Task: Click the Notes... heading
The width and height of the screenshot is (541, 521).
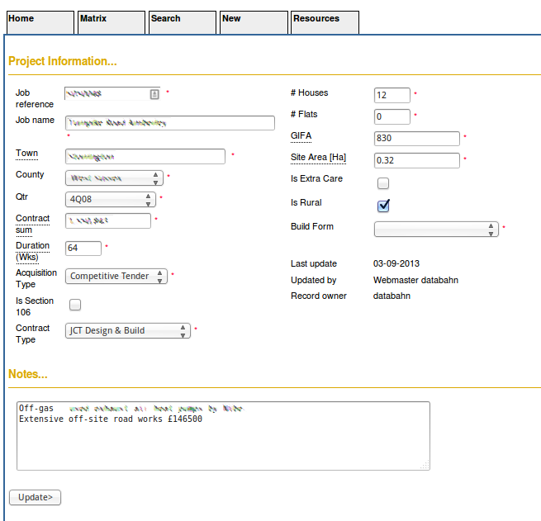Action: point(27,374)
